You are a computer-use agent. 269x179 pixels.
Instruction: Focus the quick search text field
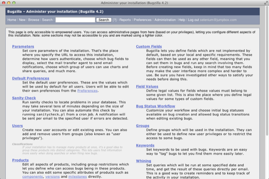click(75, 20)
